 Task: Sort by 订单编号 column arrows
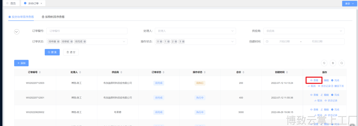[x=40, y=72]
